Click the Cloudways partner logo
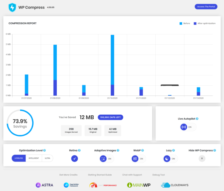Screen dimensions: 224x191 174,185
